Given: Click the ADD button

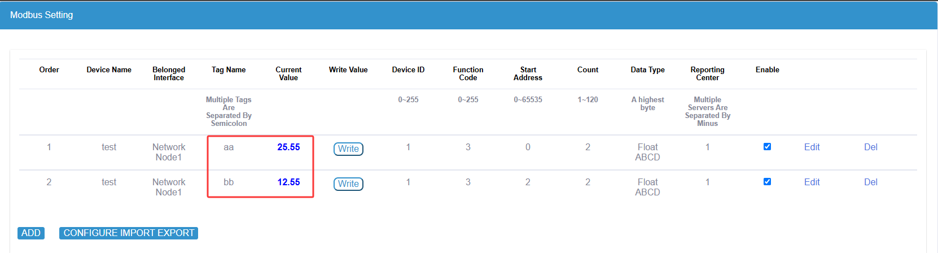Looking at the screenshot, I should 30,233.
